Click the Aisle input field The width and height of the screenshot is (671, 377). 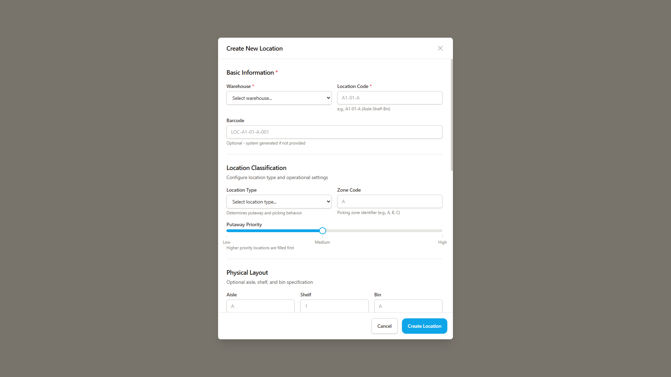260,306
